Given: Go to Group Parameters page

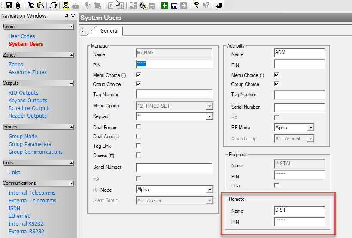Looking at the screenshot, I should coord(30,144).
